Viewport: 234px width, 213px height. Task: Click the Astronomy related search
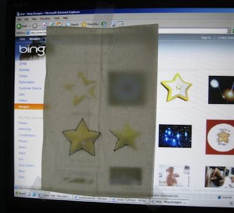pyautogui.click(x=25, y=129)
